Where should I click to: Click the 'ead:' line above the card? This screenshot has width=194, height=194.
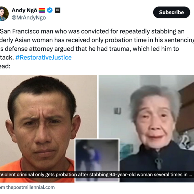tap(5, 66)
